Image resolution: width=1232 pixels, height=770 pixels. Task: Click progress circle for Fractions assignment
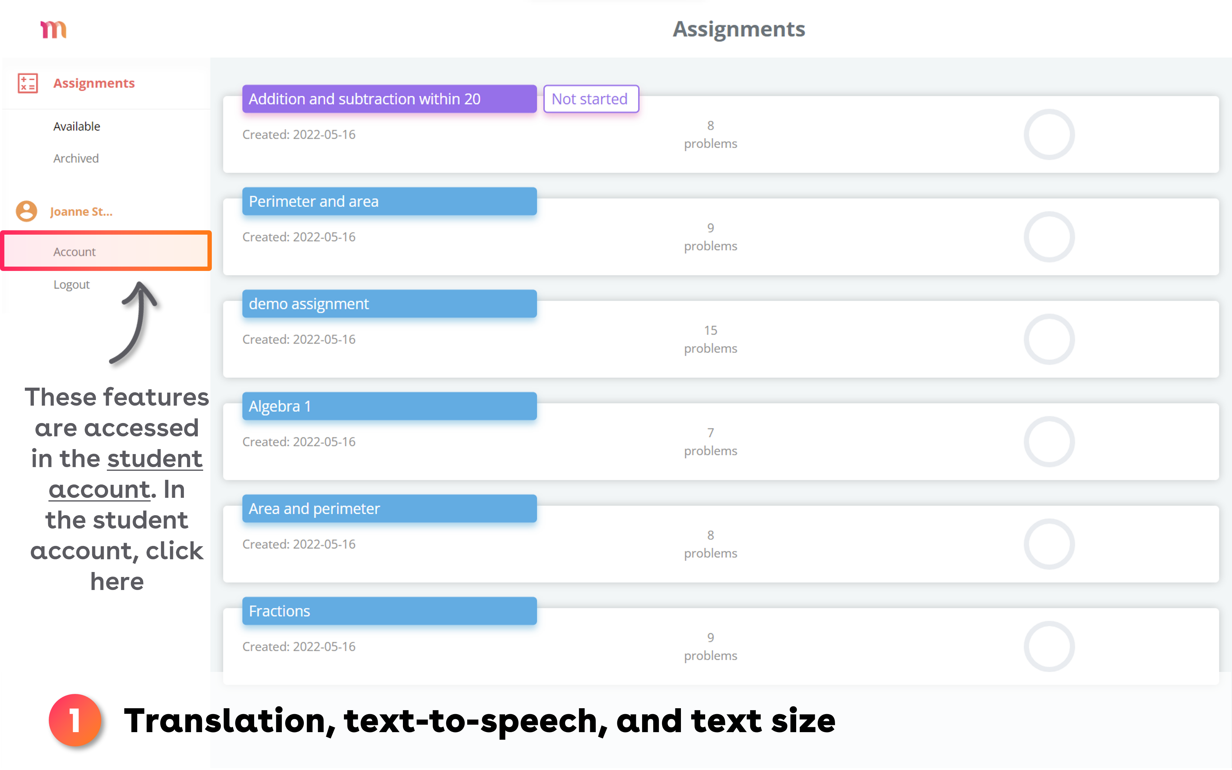tap(1049, 646)
